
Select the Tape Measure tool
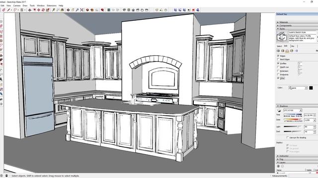point(54,10)
